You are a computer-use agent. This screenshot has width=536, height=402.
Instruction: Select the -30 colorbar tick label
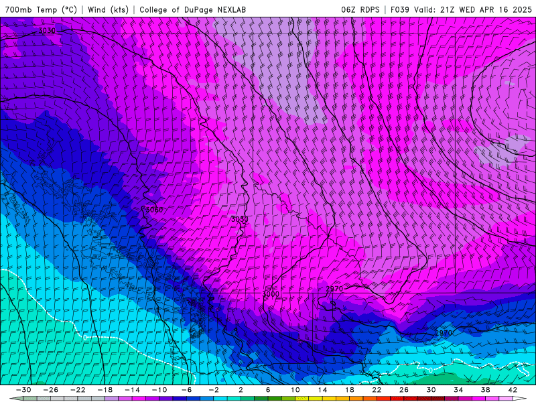(23, 390)
